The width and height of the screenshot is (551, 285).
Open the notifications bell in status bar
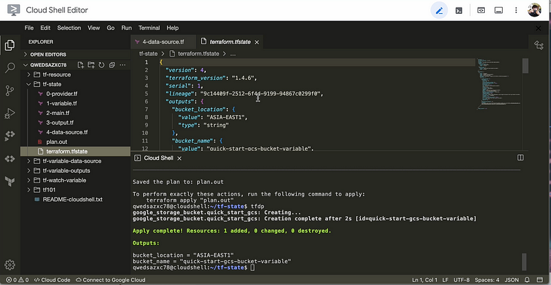pos(527,280)
